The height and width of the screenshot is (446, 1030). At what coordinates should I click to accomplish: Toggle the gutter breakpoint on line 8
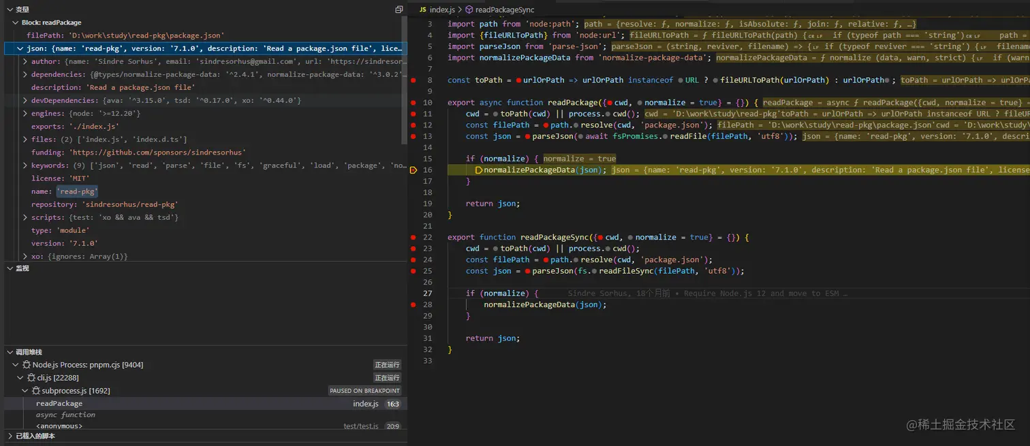pyautogui.click(x=413, y=80)
